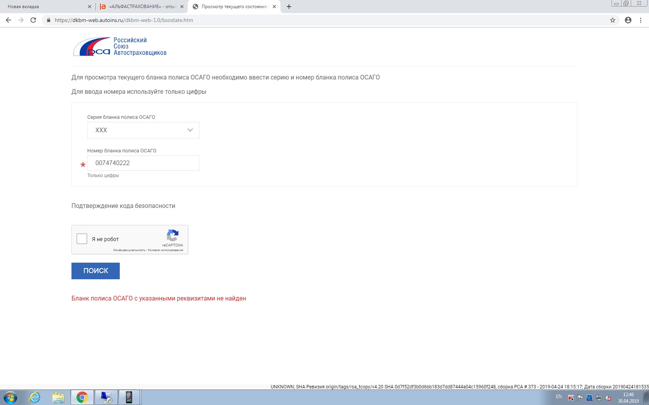
Task: Launch Internet Explorer from the taskbar
Action: pyautogui.click(x=35, y=397)
